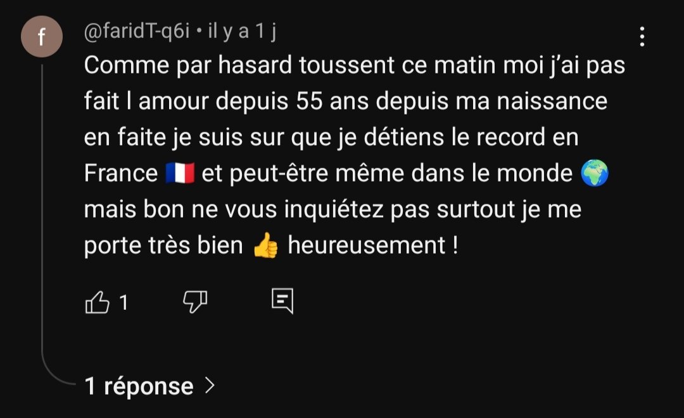This screenshot has width=684, height=418.
Task: Expand replies with the chevron arrow
Action: pyautogui.click(x=210, y=385)
